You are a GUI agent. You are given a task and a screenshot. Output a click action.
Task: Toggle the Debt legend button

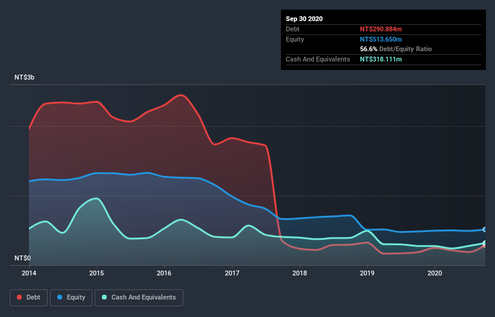coord(29,298)
